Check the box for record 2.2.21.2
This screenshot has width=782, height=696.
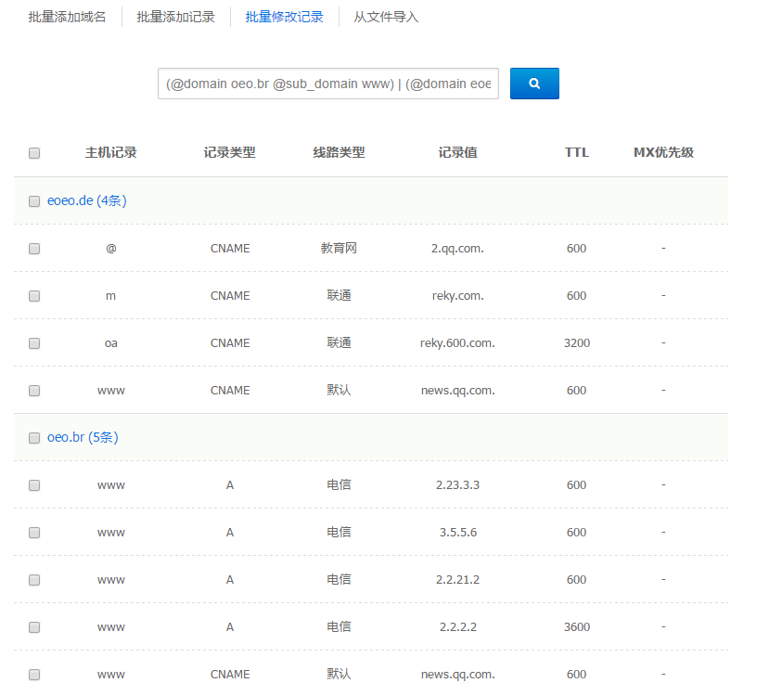[34, 580]
